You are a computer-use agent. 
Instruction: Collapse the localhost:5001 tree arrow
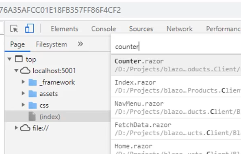click(x=16, y=70)
